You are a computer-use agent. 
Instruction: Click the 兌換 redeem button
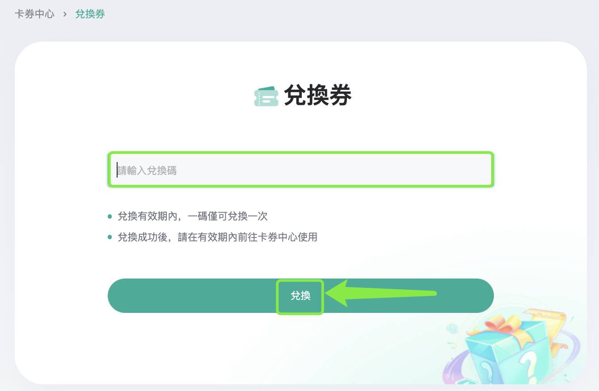click(x=300, y=296)
